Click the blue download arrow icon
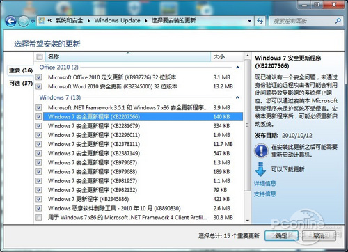Viewport: 348px width, 252px height. click(260, 170)
